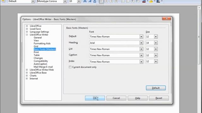The width and height of the screenshot is (202, 113).
Task: Increase paragraph indent in Writer toolbar
Action: click(138, 1)
